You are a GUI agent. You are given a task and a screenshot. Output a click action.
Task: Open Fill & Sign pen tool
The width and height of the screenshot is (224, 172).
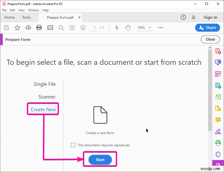point(218,131)
